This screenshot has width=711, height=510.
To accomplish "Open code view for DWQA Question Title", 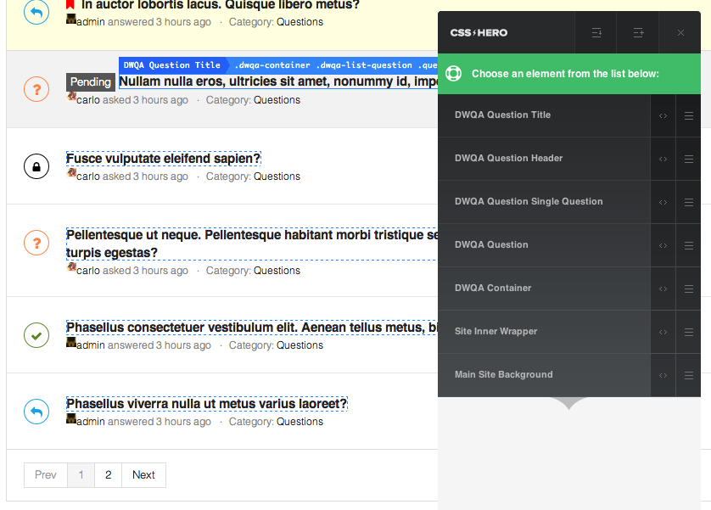I will pyautogui.click(x=663, y=115).
